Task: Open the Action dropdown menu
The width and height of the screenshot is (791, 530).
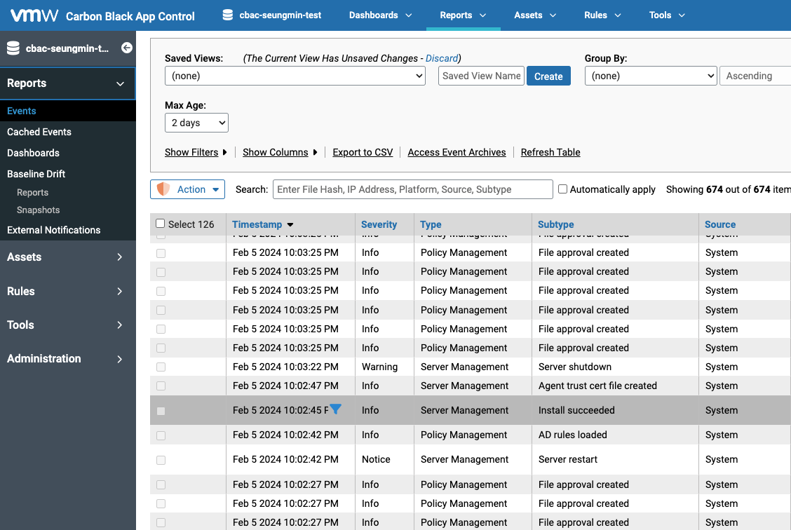Action: (x=188, y=189)
